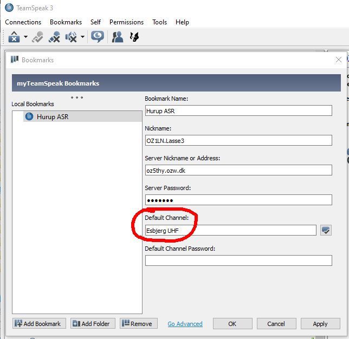Mute speakers with the toolbar icon
The width and height of the screenshot is (349, 339).
[x=71, y=37]
